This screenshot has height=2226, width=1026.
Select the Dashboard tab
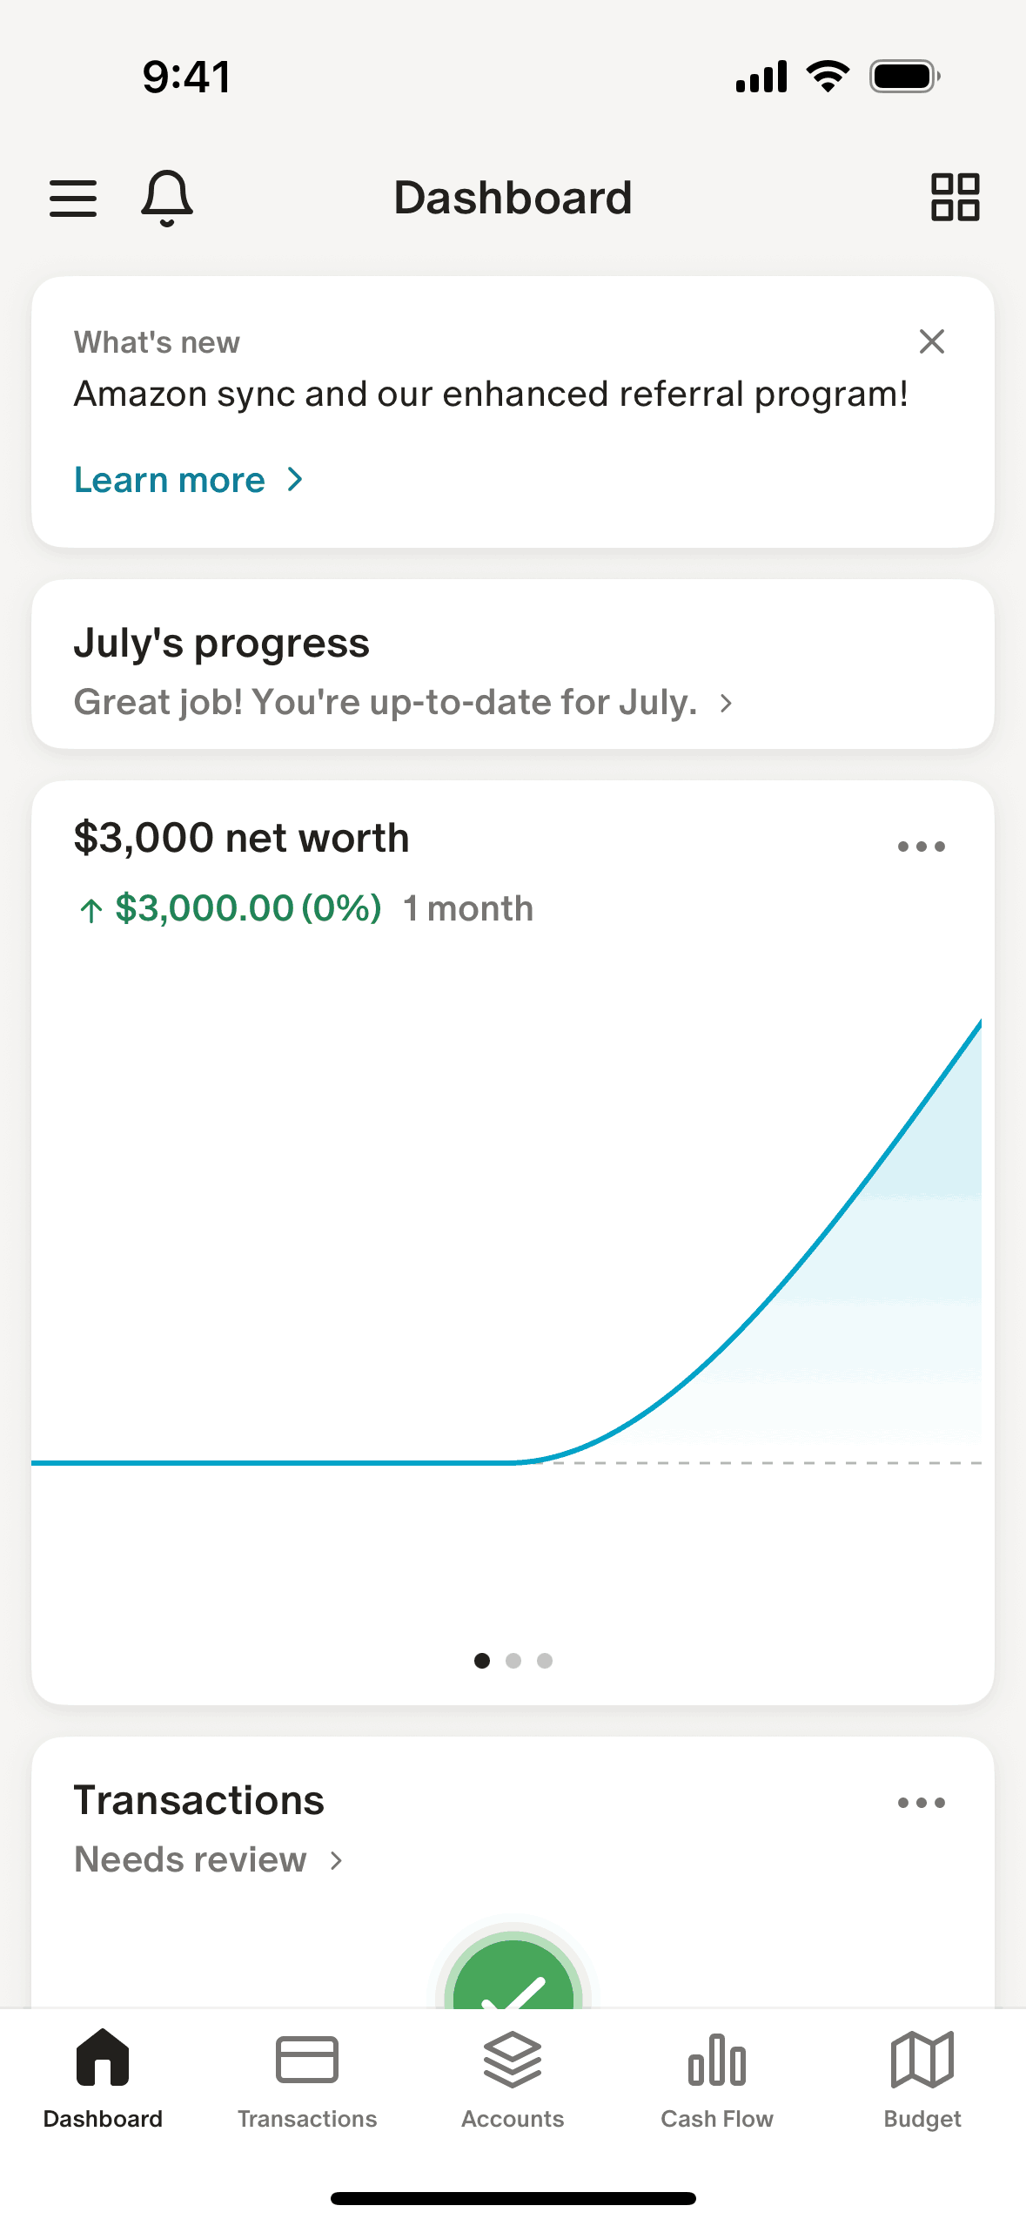[x=103, y=2078]
